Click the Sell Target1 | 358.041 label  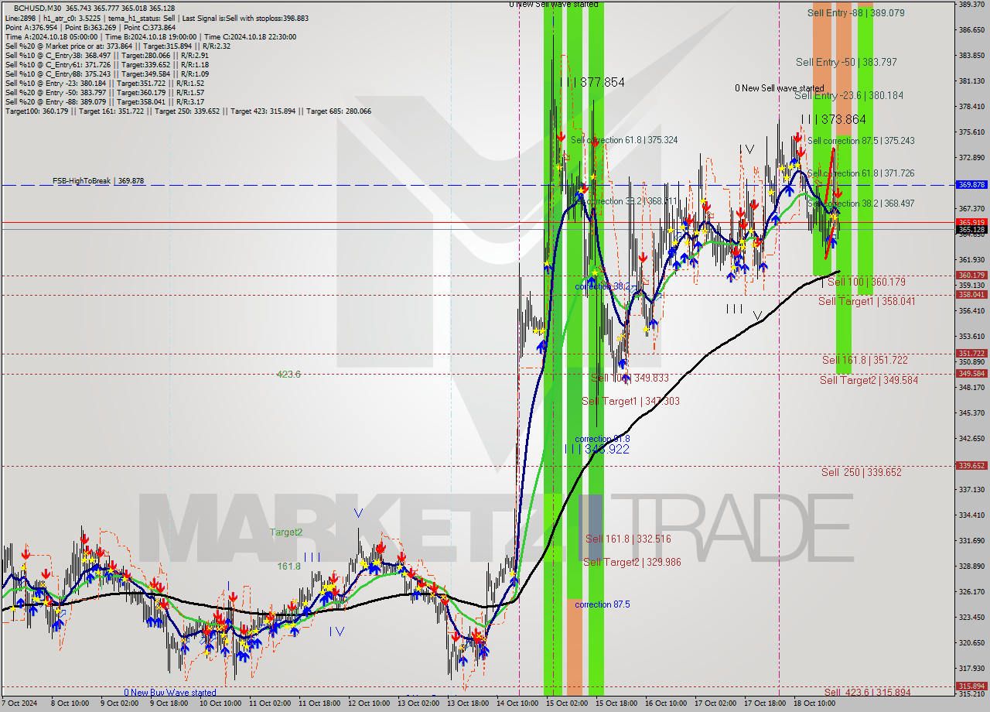[866, 301]
